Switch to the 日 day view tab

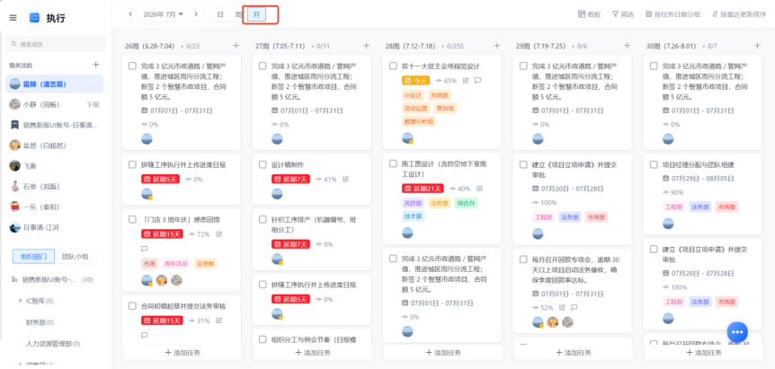(x=220, y=14)
